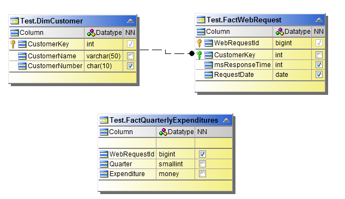
Task: Select the Test.DimCustomer title text
Action: [x=51, y=21]
